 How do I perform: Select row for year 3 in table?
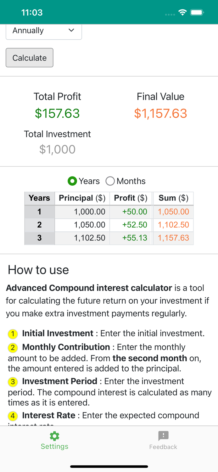[109, 238]
